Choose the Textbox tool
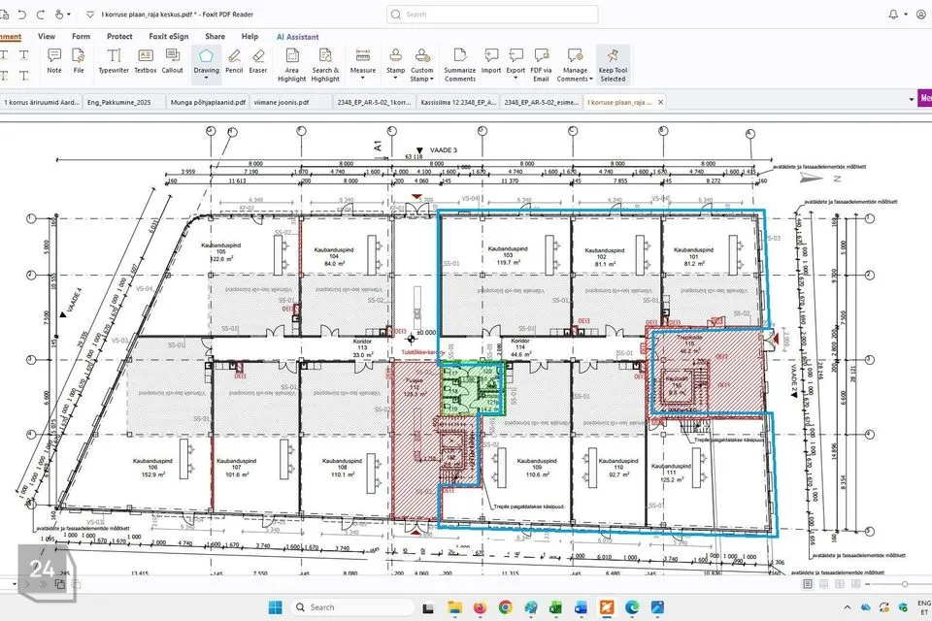932x621 pixels. click(x=145, y=61)
